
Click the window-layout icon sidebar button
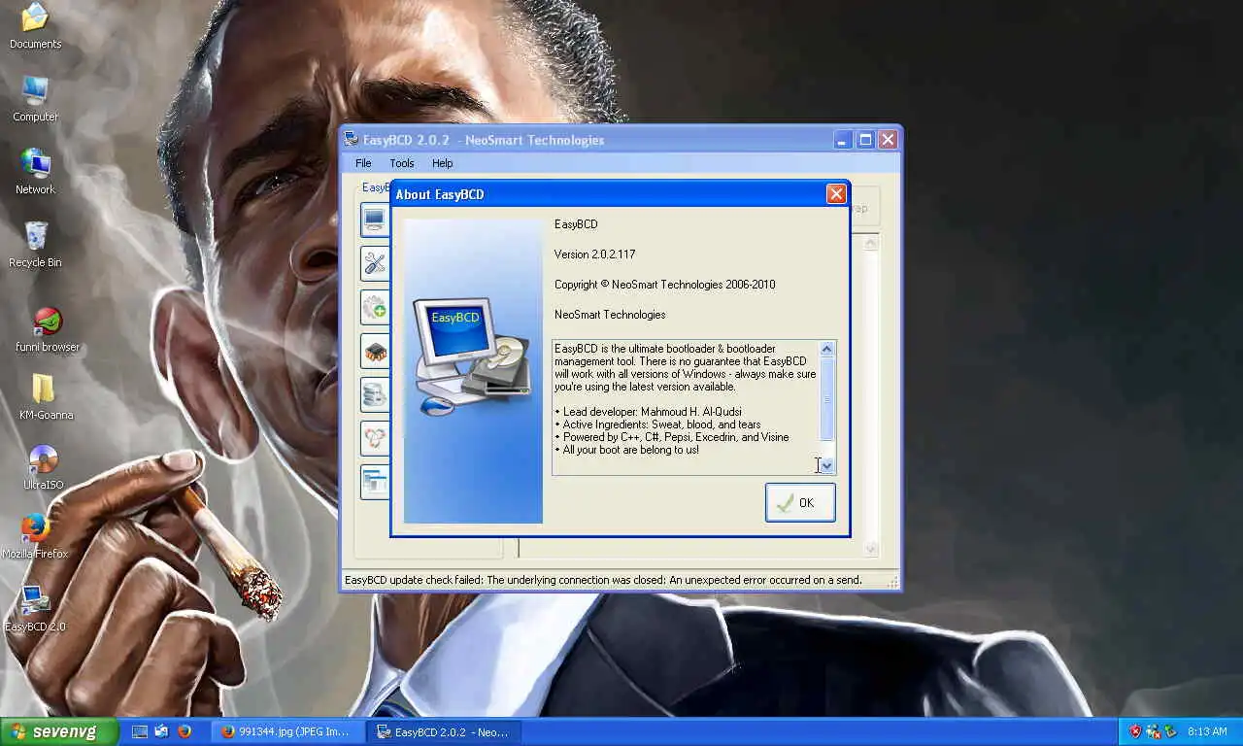click(375, 482)
